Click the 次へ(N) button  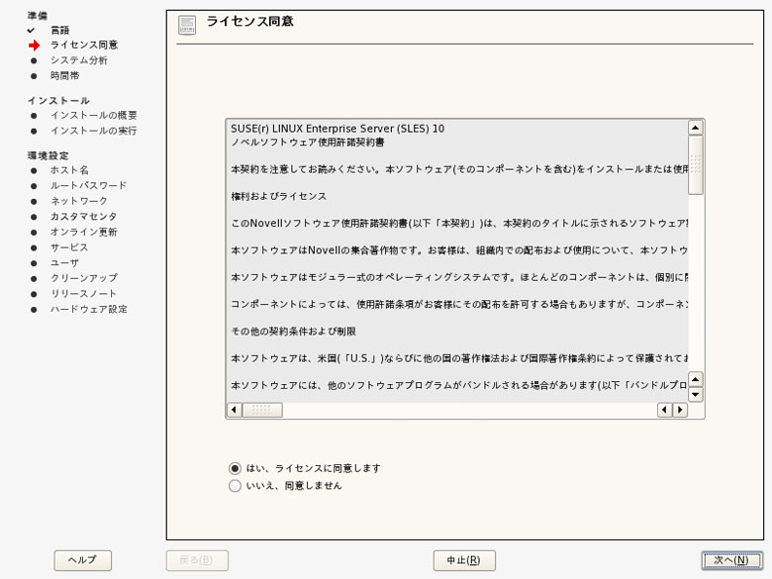tap(731, 560)
